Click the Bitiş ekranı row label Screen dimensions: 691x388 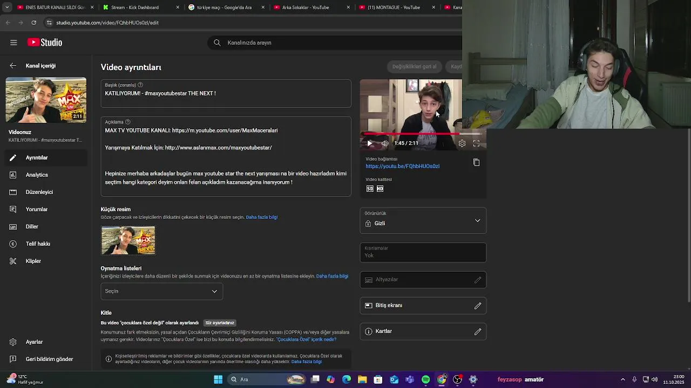coord(389,306)
